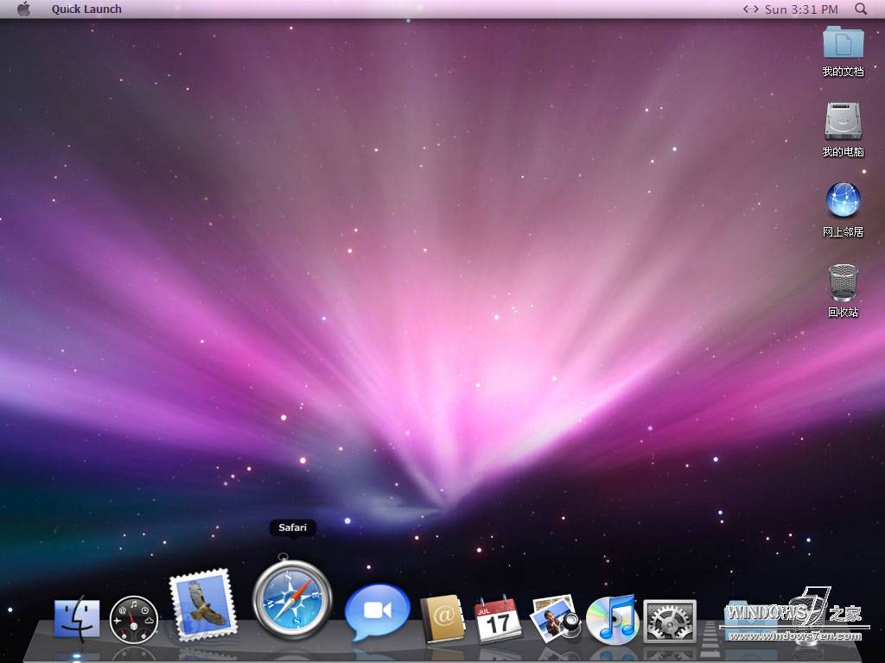Viewport: 885px width, 663px height.
Task: Click the Spotlight magnifier in the menu bar
Action: (x=860, y=9)
